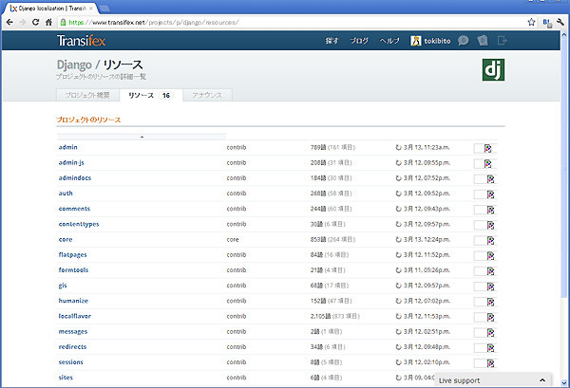Click the vertical scrollbar down arrow
570x388 pixels.
click(x=564, y=383)
